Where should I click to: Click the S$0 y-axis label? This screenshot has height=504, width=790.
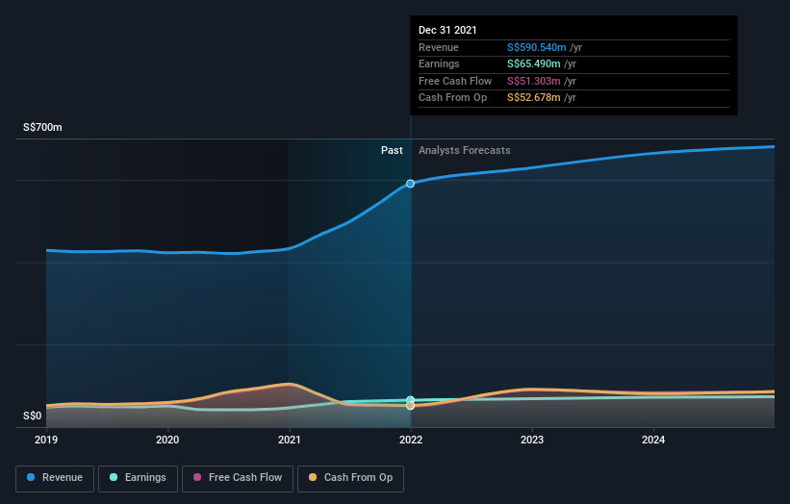(33, 416)
